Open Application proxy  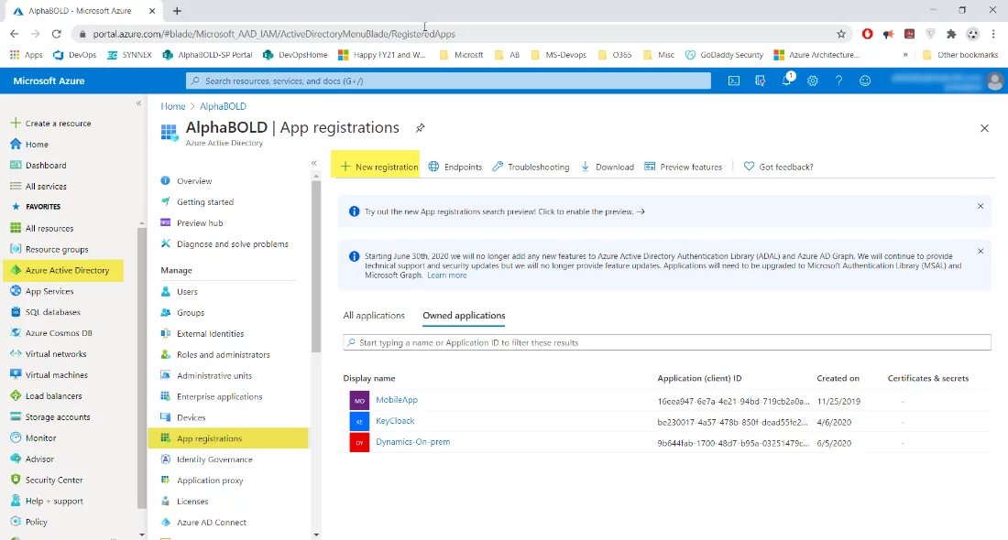pyautogui.click(x=210, y=481)
